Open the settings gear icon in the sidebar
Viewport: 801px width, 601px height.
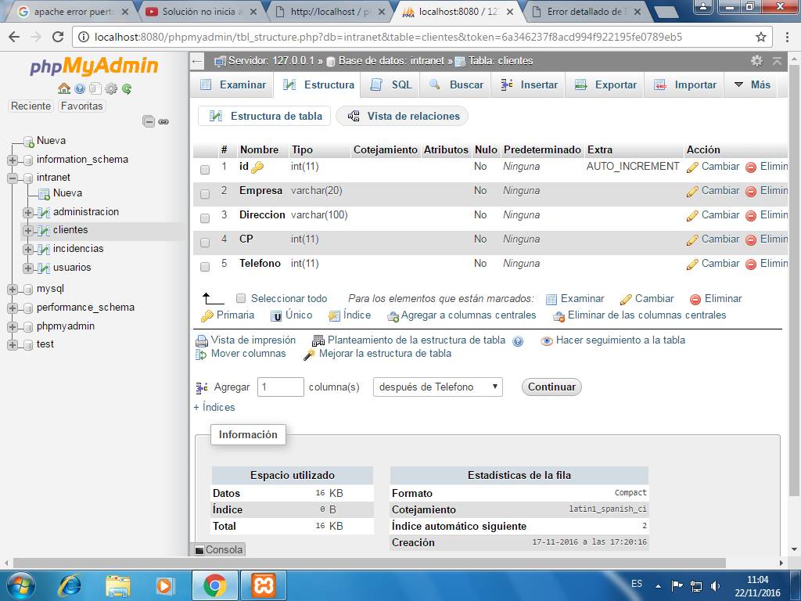coord(111,88)
